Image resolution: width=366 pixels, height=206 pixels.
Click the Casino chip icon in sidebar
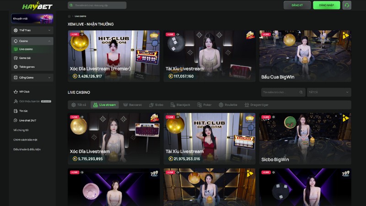(16, 41)
